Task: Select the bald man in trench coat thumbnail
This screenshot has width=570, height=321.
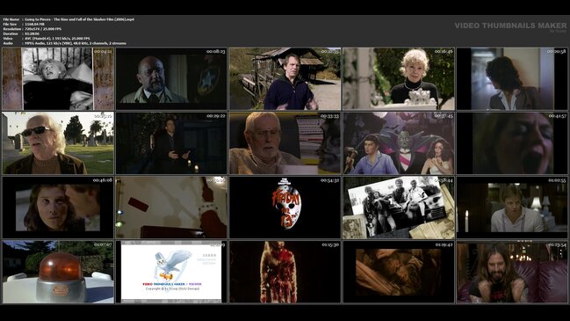Action: 171,78
